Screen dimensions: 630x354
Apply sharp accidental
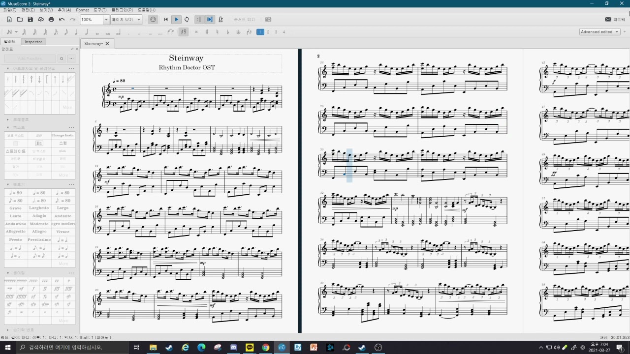[207, 32]
